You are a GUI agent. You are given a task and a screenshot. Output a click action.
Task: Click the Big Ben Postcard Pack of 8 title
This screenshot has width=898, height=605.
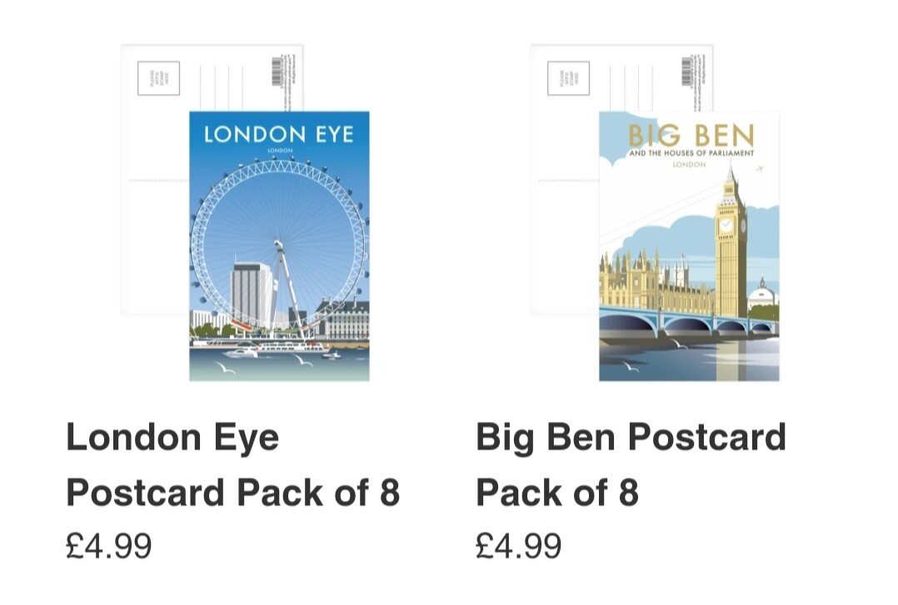click(631, 464)
